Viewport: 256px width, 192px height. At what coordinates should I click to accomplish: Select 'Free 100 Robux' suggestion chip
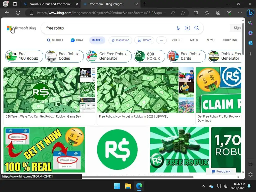pyautogui.click(x=24, y=56)
